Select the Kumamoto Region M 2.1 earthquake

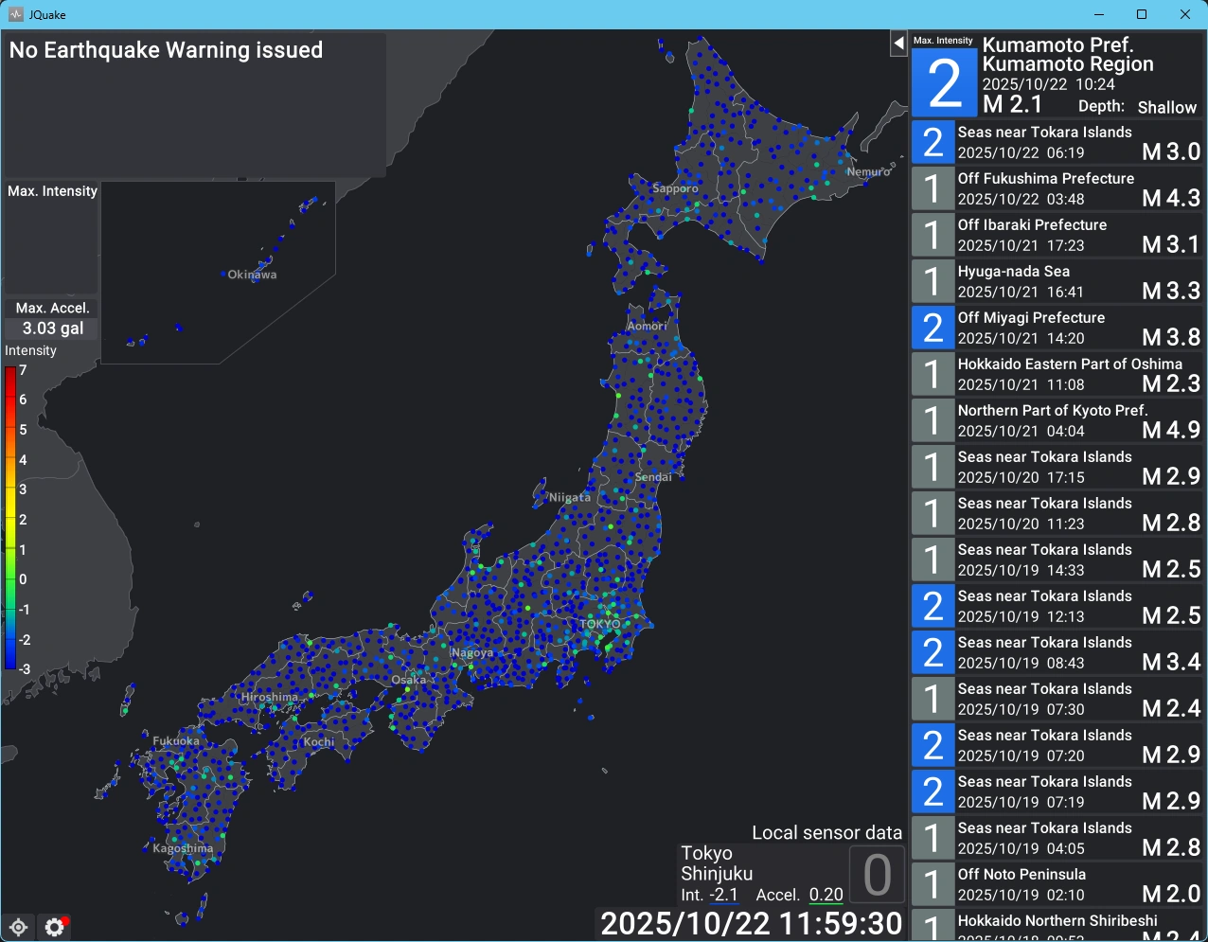1057,75
